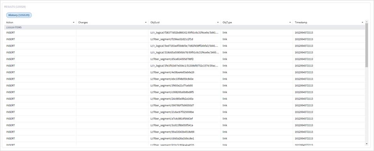The height and width of the screenshot is (151, 374).
Task: Click INSERT in the a7c4c8814fd443ef row
Action: coord(11,119)
